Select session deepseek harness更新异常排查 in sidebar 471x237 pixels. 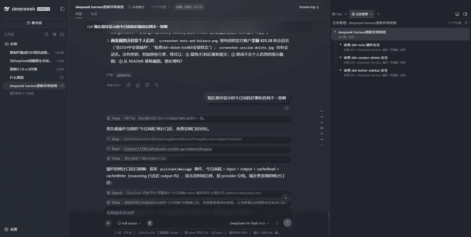tap(34, 86)
